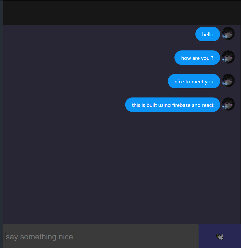Click the avatar next to the firebase message
Screen dimensions: 241x248
228,104
